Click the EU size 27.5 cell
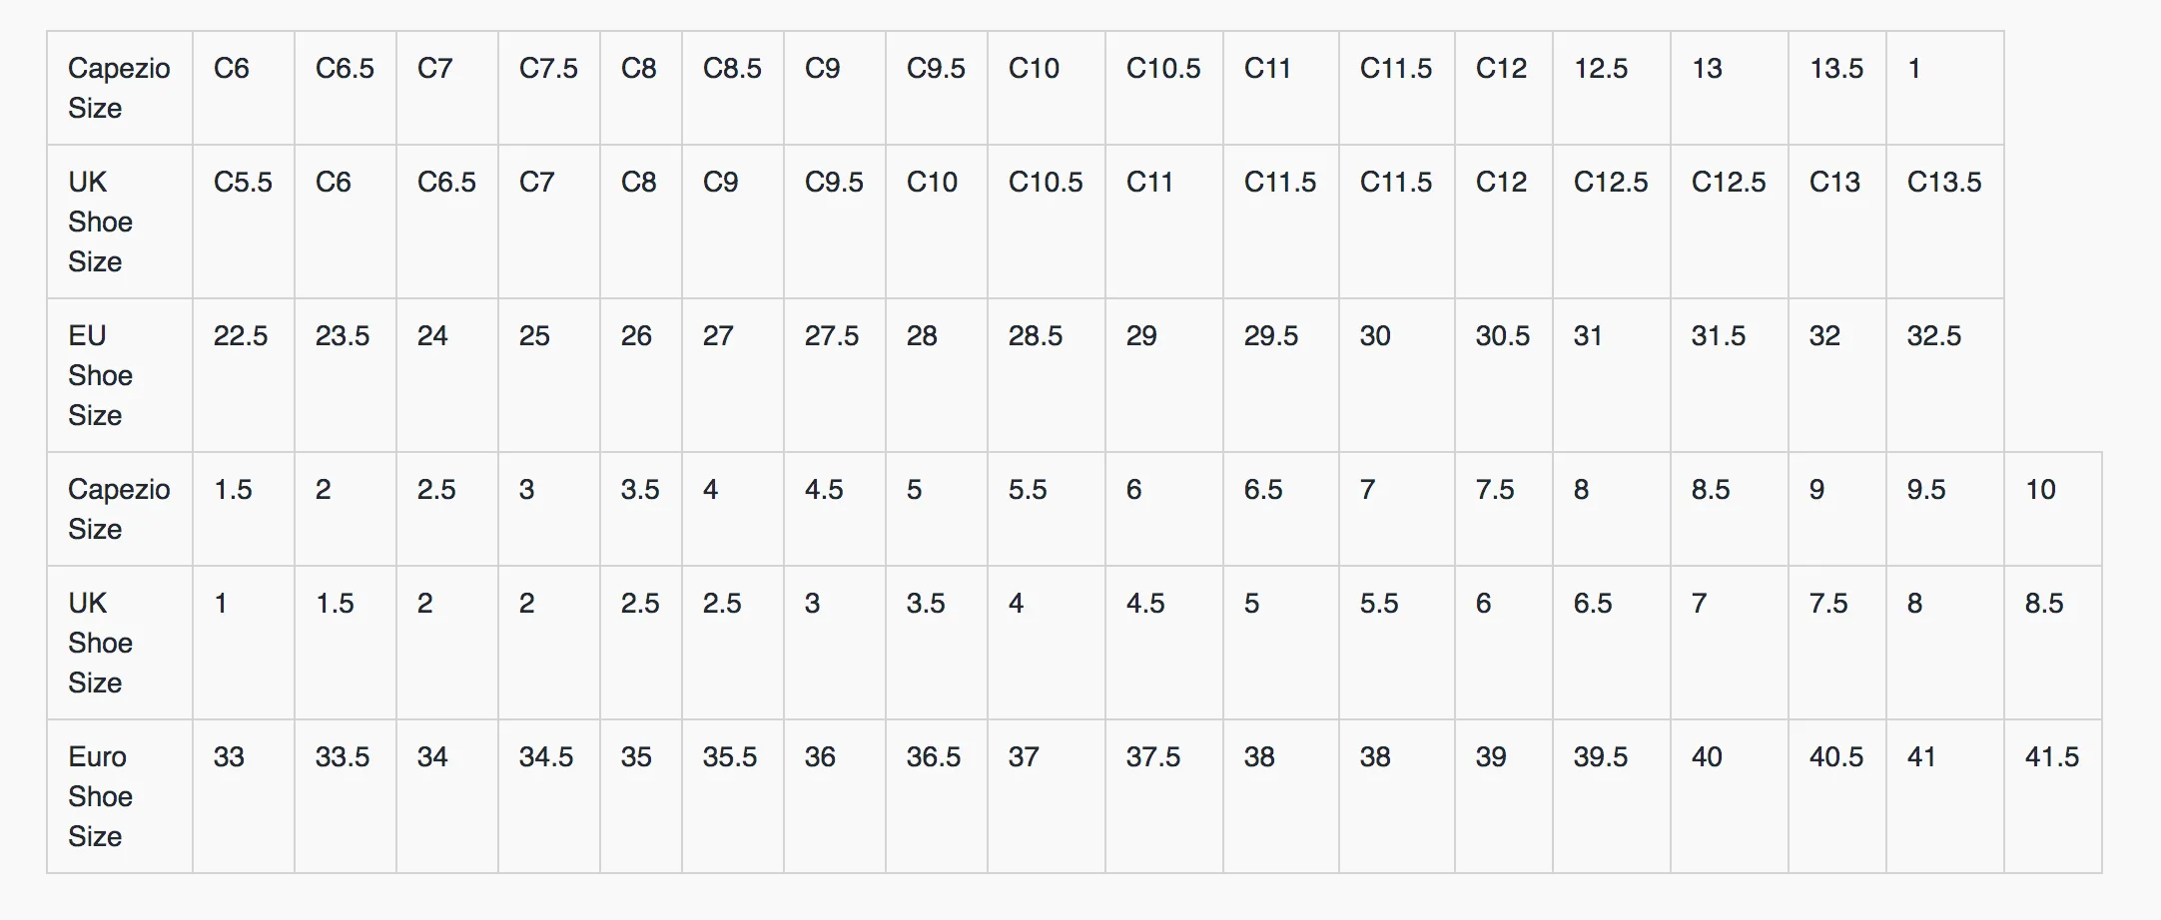Screen dimensions: 2161x920 point(834,375)
